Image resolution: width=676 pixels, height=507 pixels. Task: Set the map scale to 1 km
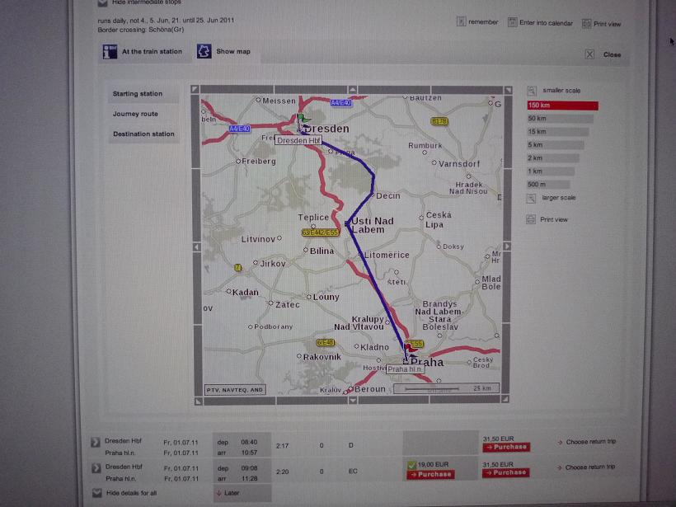point(551,171)
